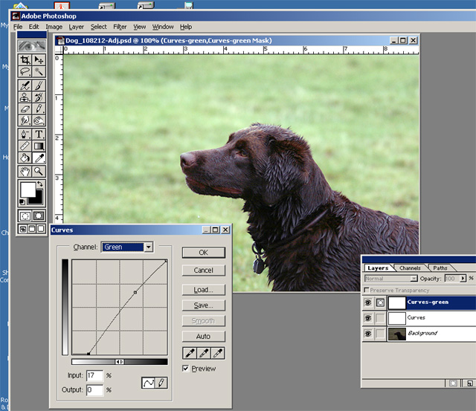Image resolution: width=476 pixels, height=411 pixels.
Task: Open the Image menu
Action: click(54, 27)
